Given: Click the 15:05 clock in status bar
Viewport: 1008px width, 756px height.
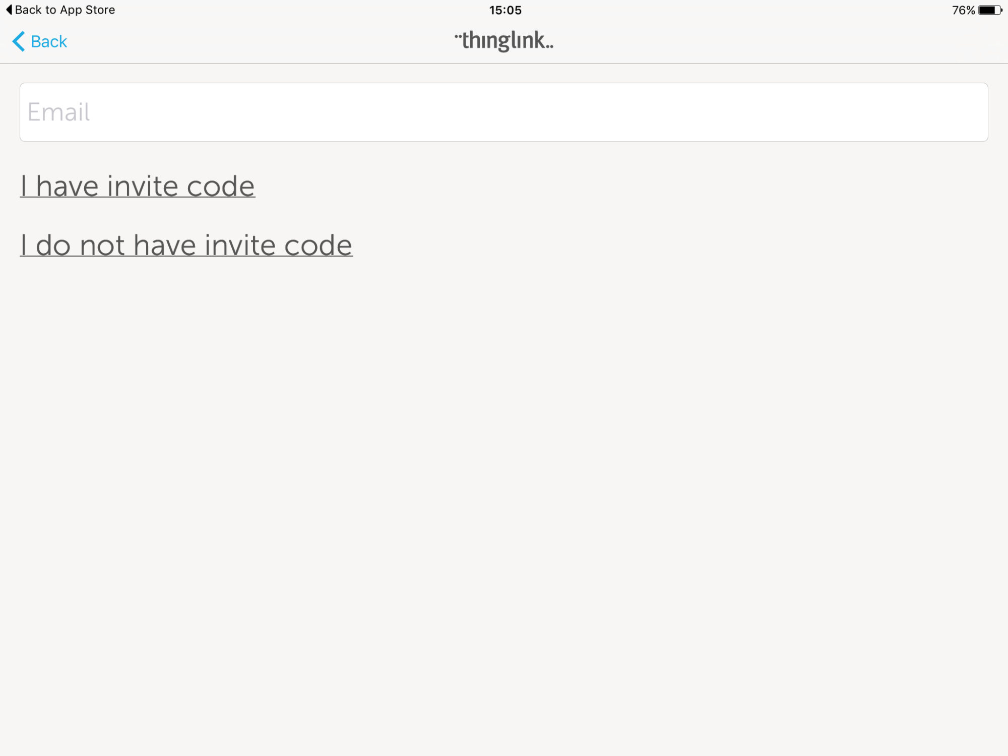Looking at the screenshot, I should (505, 10).
